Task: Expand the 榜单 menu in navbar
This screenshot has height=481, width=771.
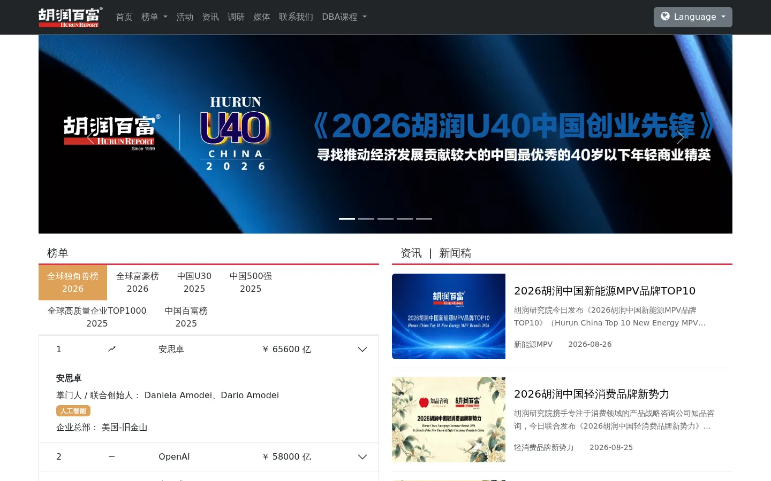Action: point(154,17)
